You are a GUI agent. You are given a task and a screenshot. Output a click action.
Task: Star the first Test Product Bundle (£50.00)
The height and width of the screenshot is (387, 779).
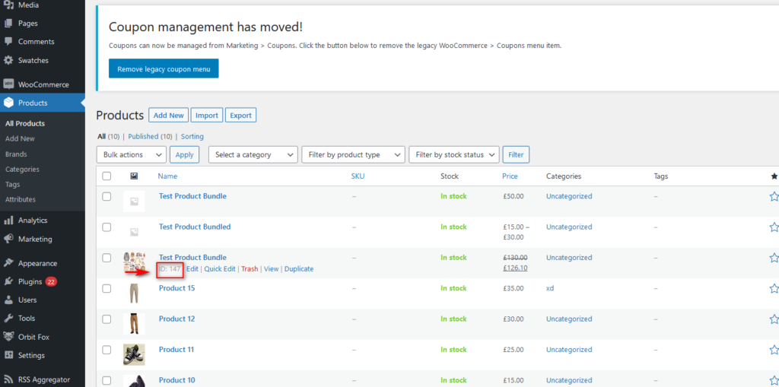774,197
